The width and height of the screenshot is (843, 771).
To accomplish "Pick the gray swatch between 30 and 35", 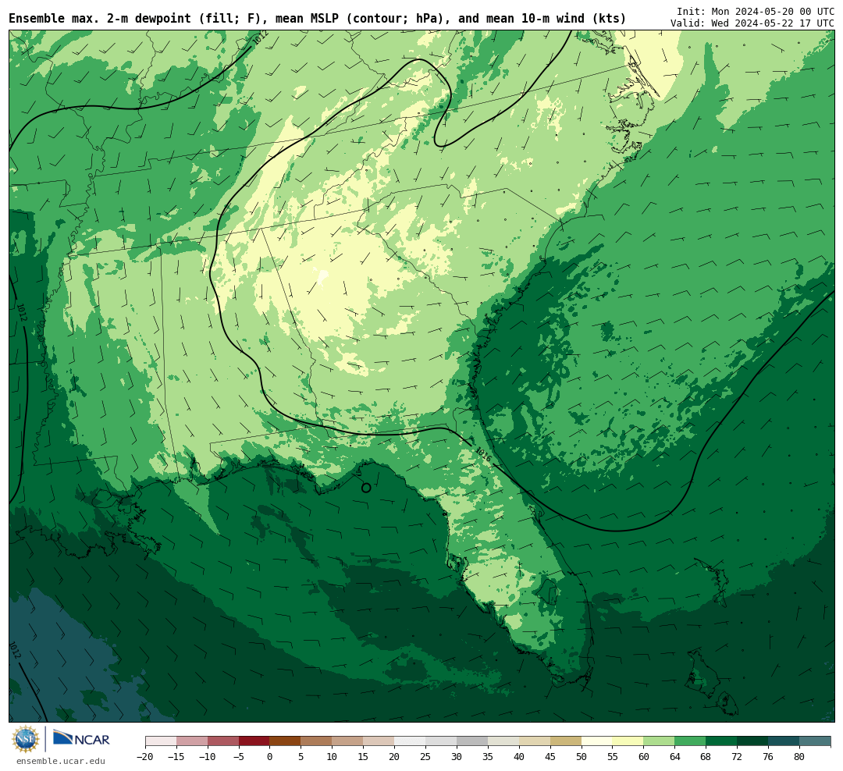I will [472, 741].
